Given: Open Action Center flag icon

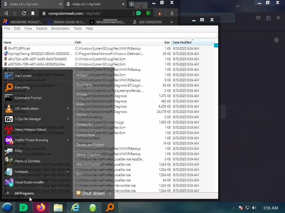Looking at the screenshot, I should [x=241, y=208].
